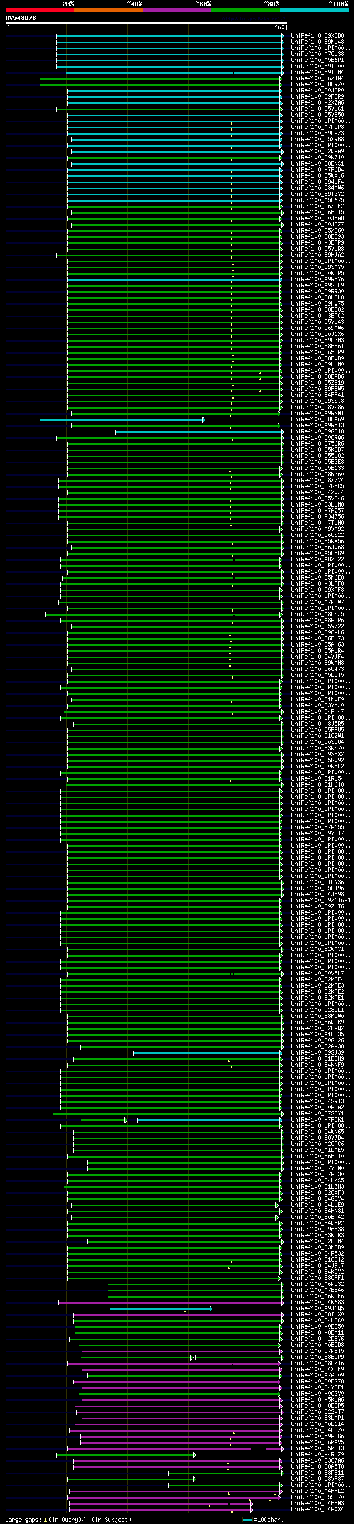Screen dimensions: 354x1524
Task: Click the cyan ~100% identity legend segment
Action: 314,10
